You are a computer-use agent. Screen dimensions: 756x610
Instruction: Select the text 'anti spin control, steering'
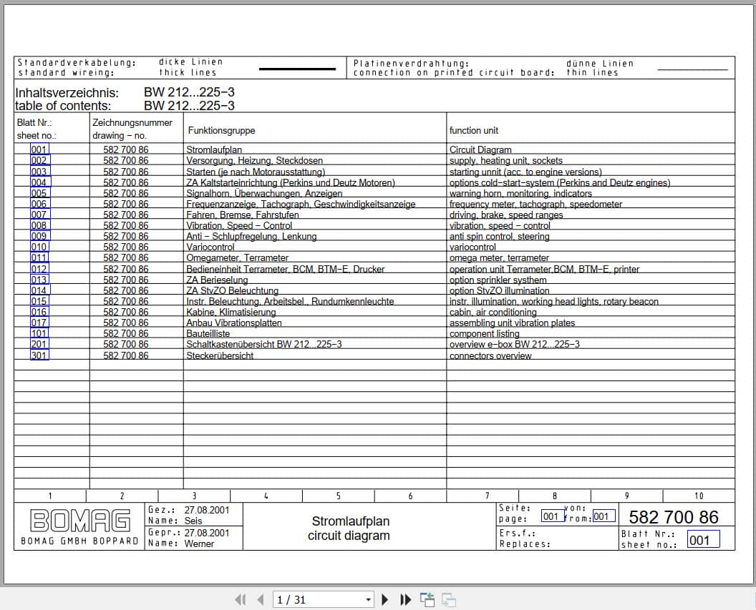tap(499, 236)
